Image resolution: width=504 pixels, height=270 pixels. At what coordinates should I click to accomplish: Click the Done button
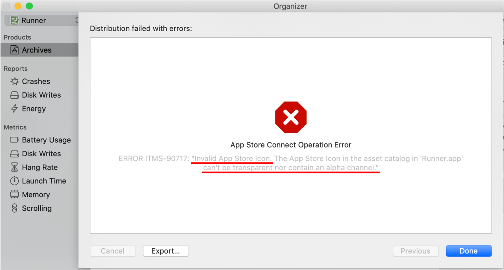469,251
